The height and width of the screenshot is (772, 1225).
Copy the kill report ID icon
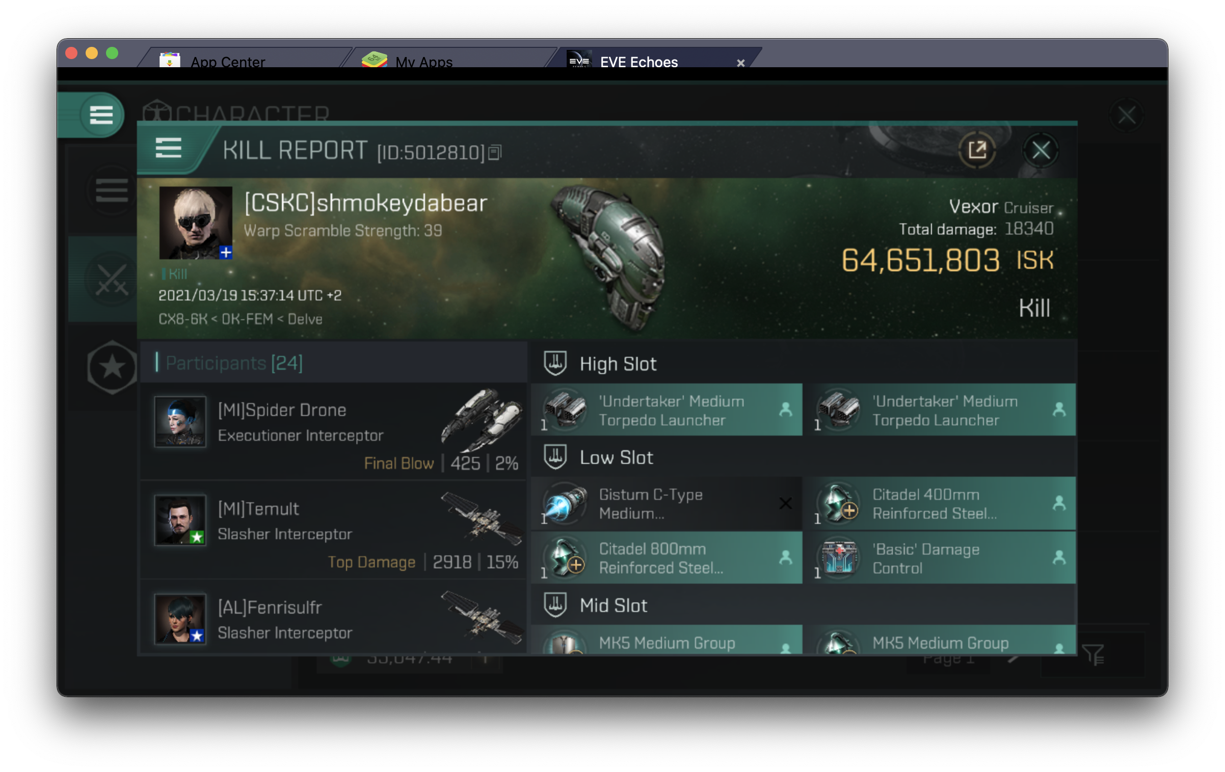tap(495, 152)
